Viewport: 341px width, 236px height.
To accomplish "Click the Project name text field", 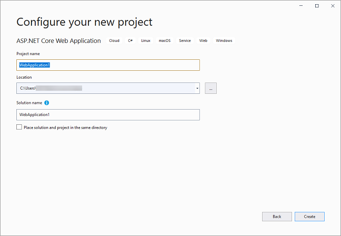I will pyautogui.click(x=108, y=65).
